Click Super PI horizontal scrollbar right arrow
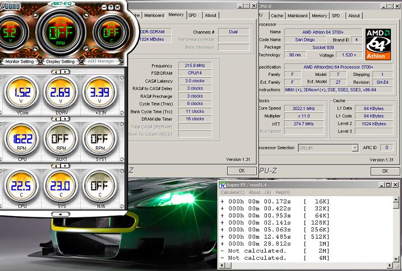 tap(390, 265)
